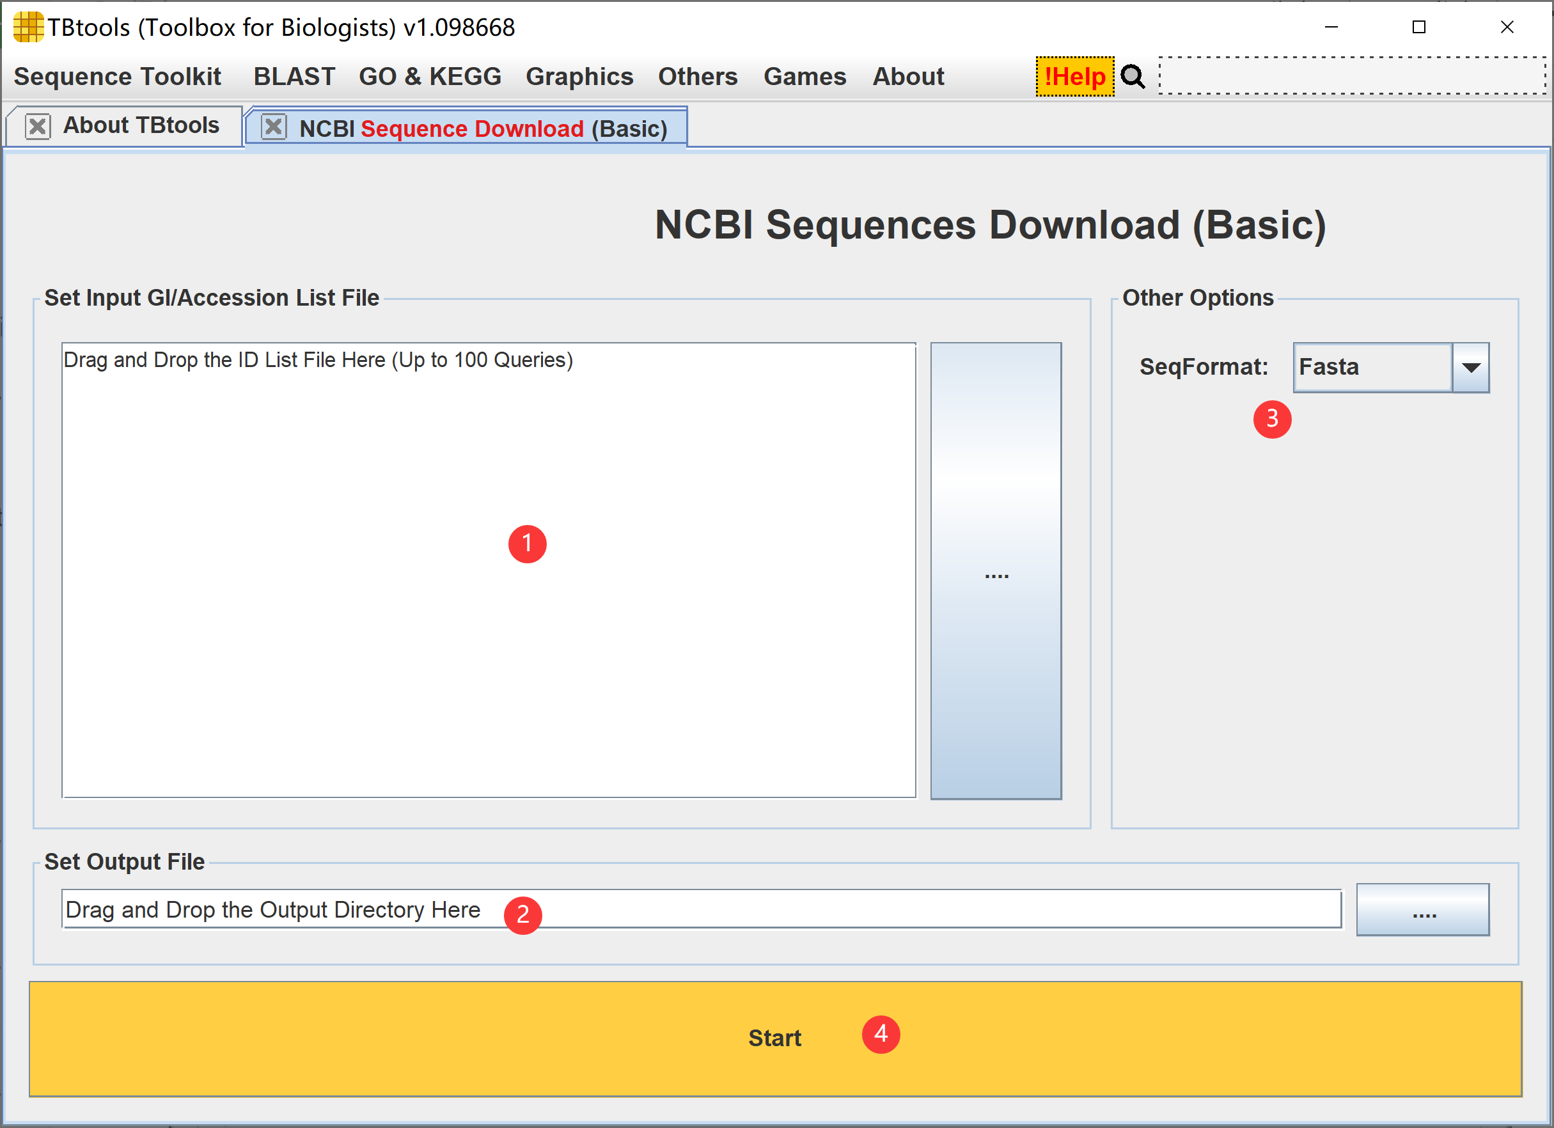The width and height of the screenshot is (1554, 1128).
Task: Expand the SeqFormat dropdown arrow
Action: click(x=1470, y=367)
